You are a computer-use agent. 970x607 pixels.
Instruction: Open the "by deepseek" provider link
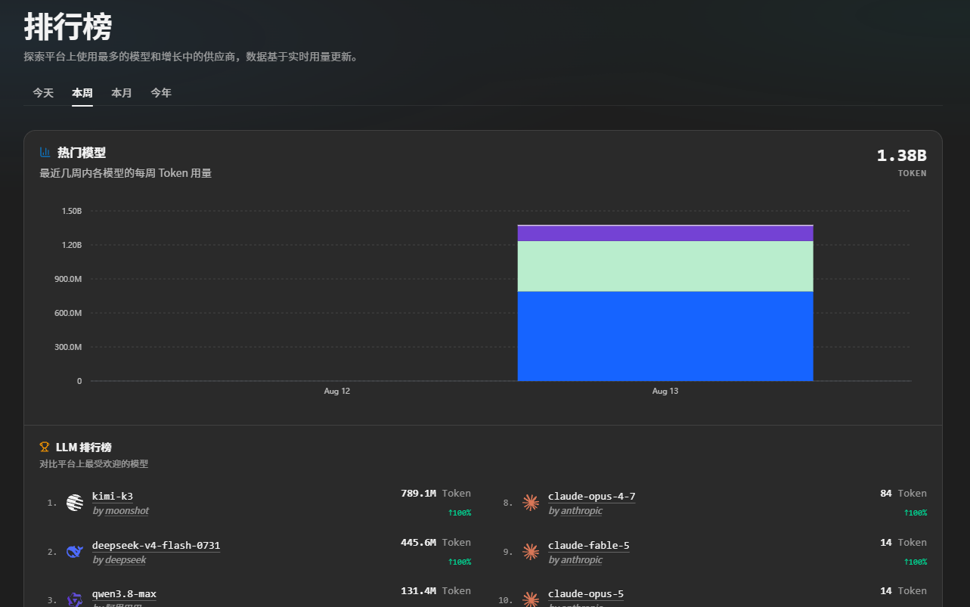coord(119,560)
